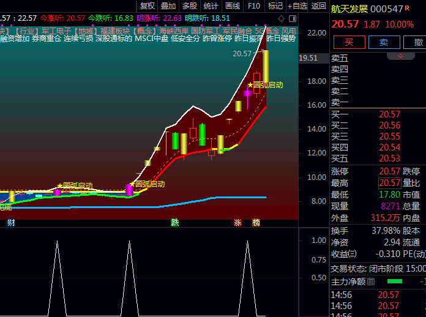This screenshot has width=426, height=317.
Task: Click the red 涨 marker
Action: point(237,223)
